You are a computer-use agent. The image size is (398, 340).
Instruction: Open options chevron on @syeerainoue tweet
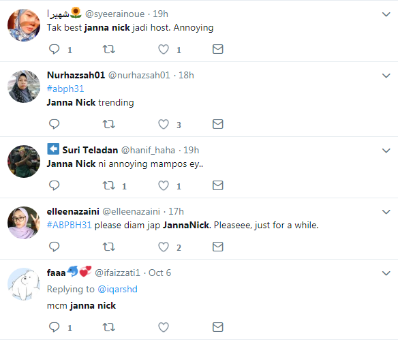coord(386,14)
